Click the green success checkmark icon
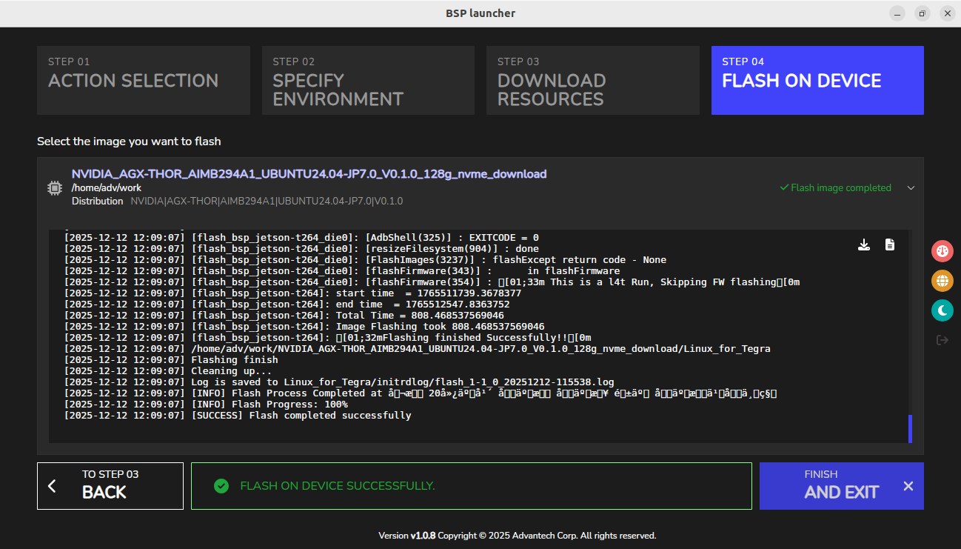 coord(221,486)
